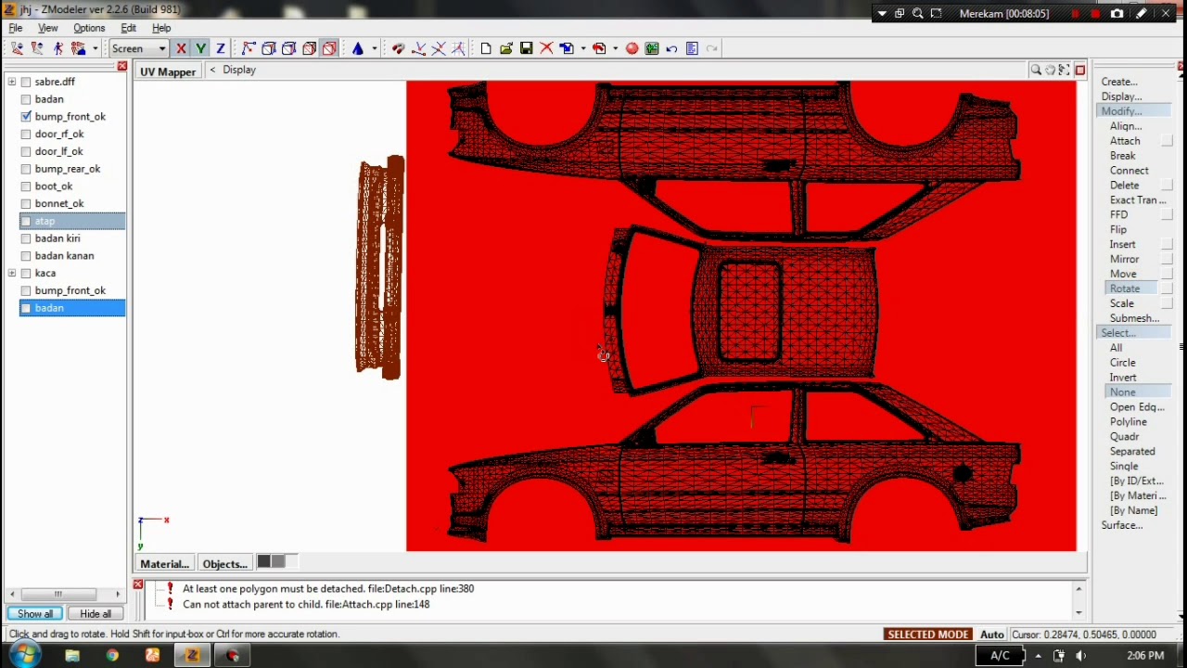The image size is (1187, 668).
Task: Toggle the X axis constraint button
Action: coord(181,48)
